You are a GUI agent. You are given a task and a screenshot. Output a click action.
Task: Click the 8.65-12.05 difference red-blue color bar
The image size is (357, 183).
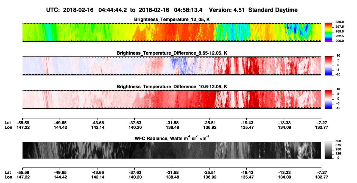point(328,66)
